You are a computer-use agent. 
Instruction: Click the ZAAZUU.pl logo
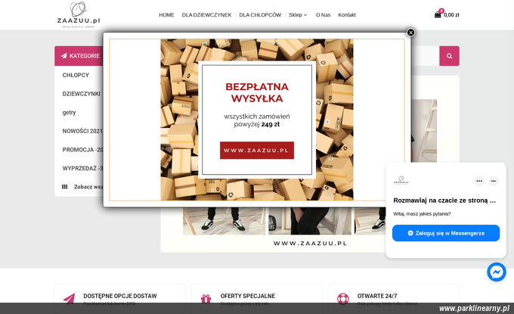click(79, 15)
